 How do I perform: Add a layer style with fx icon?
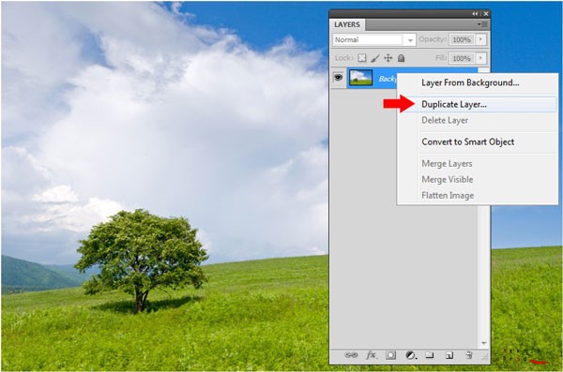click(372, 355)
